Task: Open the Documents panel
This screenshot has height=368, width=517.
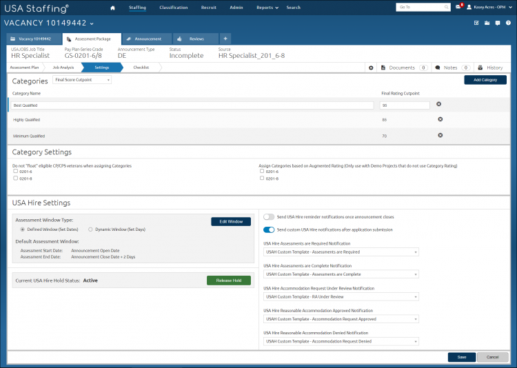Action: pyautogui.click(x=404, y=68)
